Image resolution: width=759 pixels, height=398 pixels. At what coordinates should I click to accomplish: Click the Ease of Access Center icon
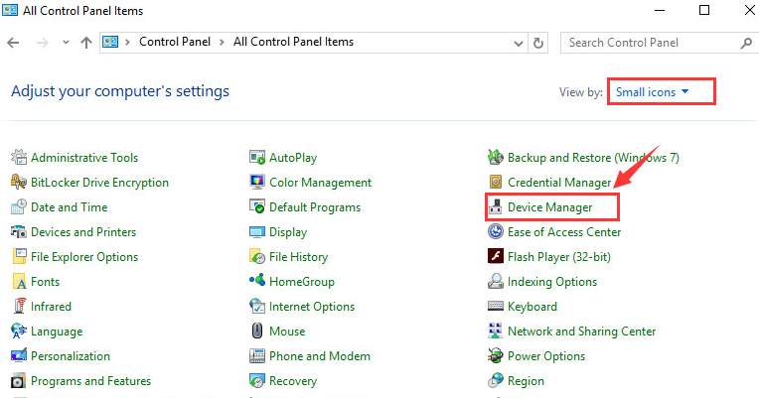495,231
